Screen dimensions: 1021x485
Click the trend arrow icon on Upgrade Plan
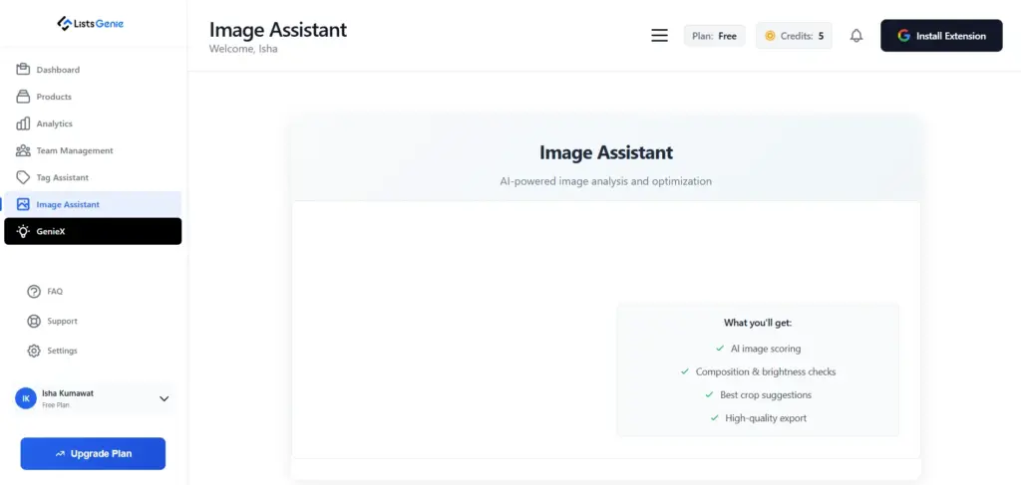60,454
